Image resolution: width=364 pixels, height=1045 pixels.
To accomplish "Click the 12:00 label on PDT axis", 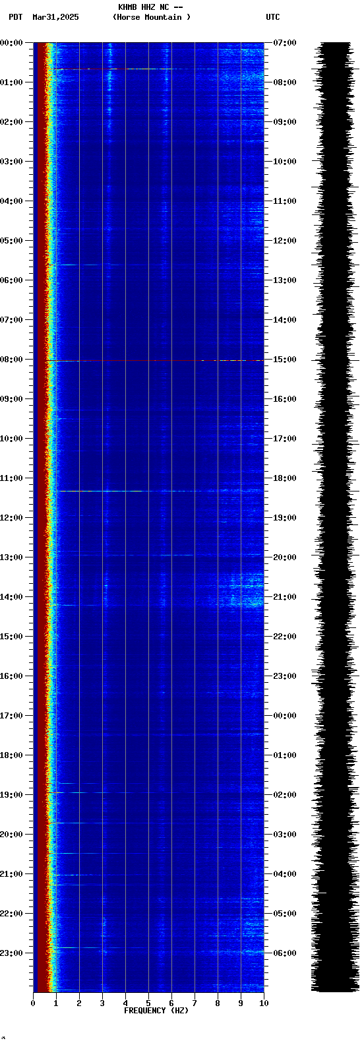I will click(11, 518).
